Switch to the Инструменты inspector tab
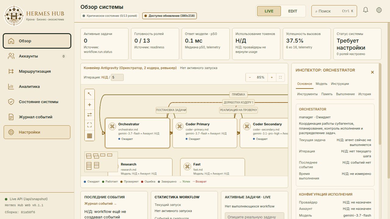 (307, 94)
